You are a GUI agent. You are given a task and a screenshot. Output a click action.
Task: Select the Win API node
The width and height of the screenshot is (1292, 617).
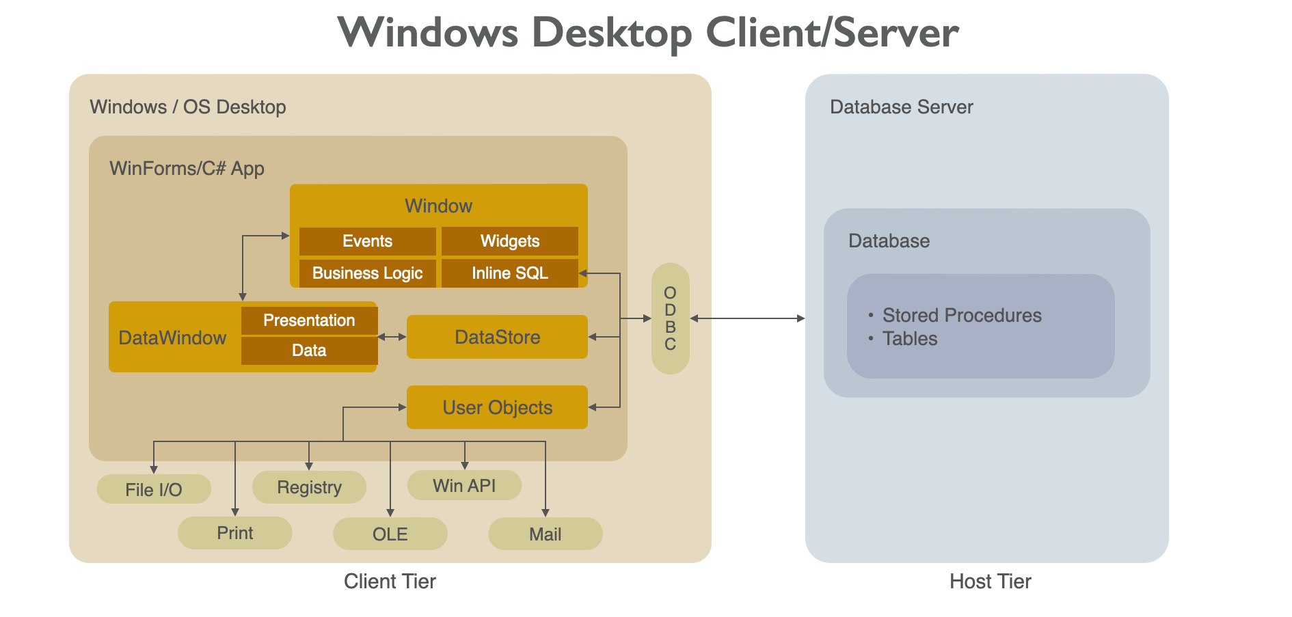point(465,486)
